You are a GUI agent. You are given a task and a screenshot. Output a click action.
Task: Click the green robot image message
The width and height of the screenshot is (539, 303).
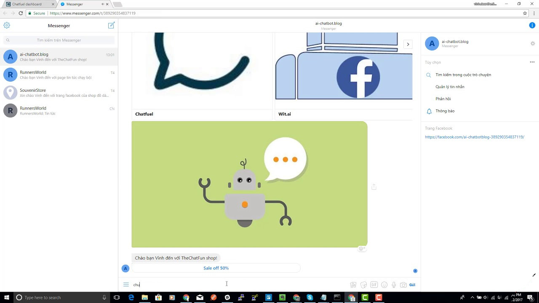click(249, 184)
